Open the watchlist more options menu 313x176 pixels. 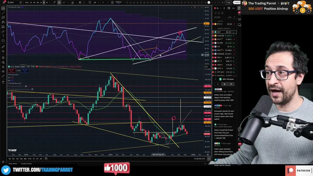coord(234,8)
